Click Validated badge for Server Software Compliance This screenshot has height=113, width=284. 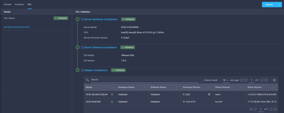128,47
